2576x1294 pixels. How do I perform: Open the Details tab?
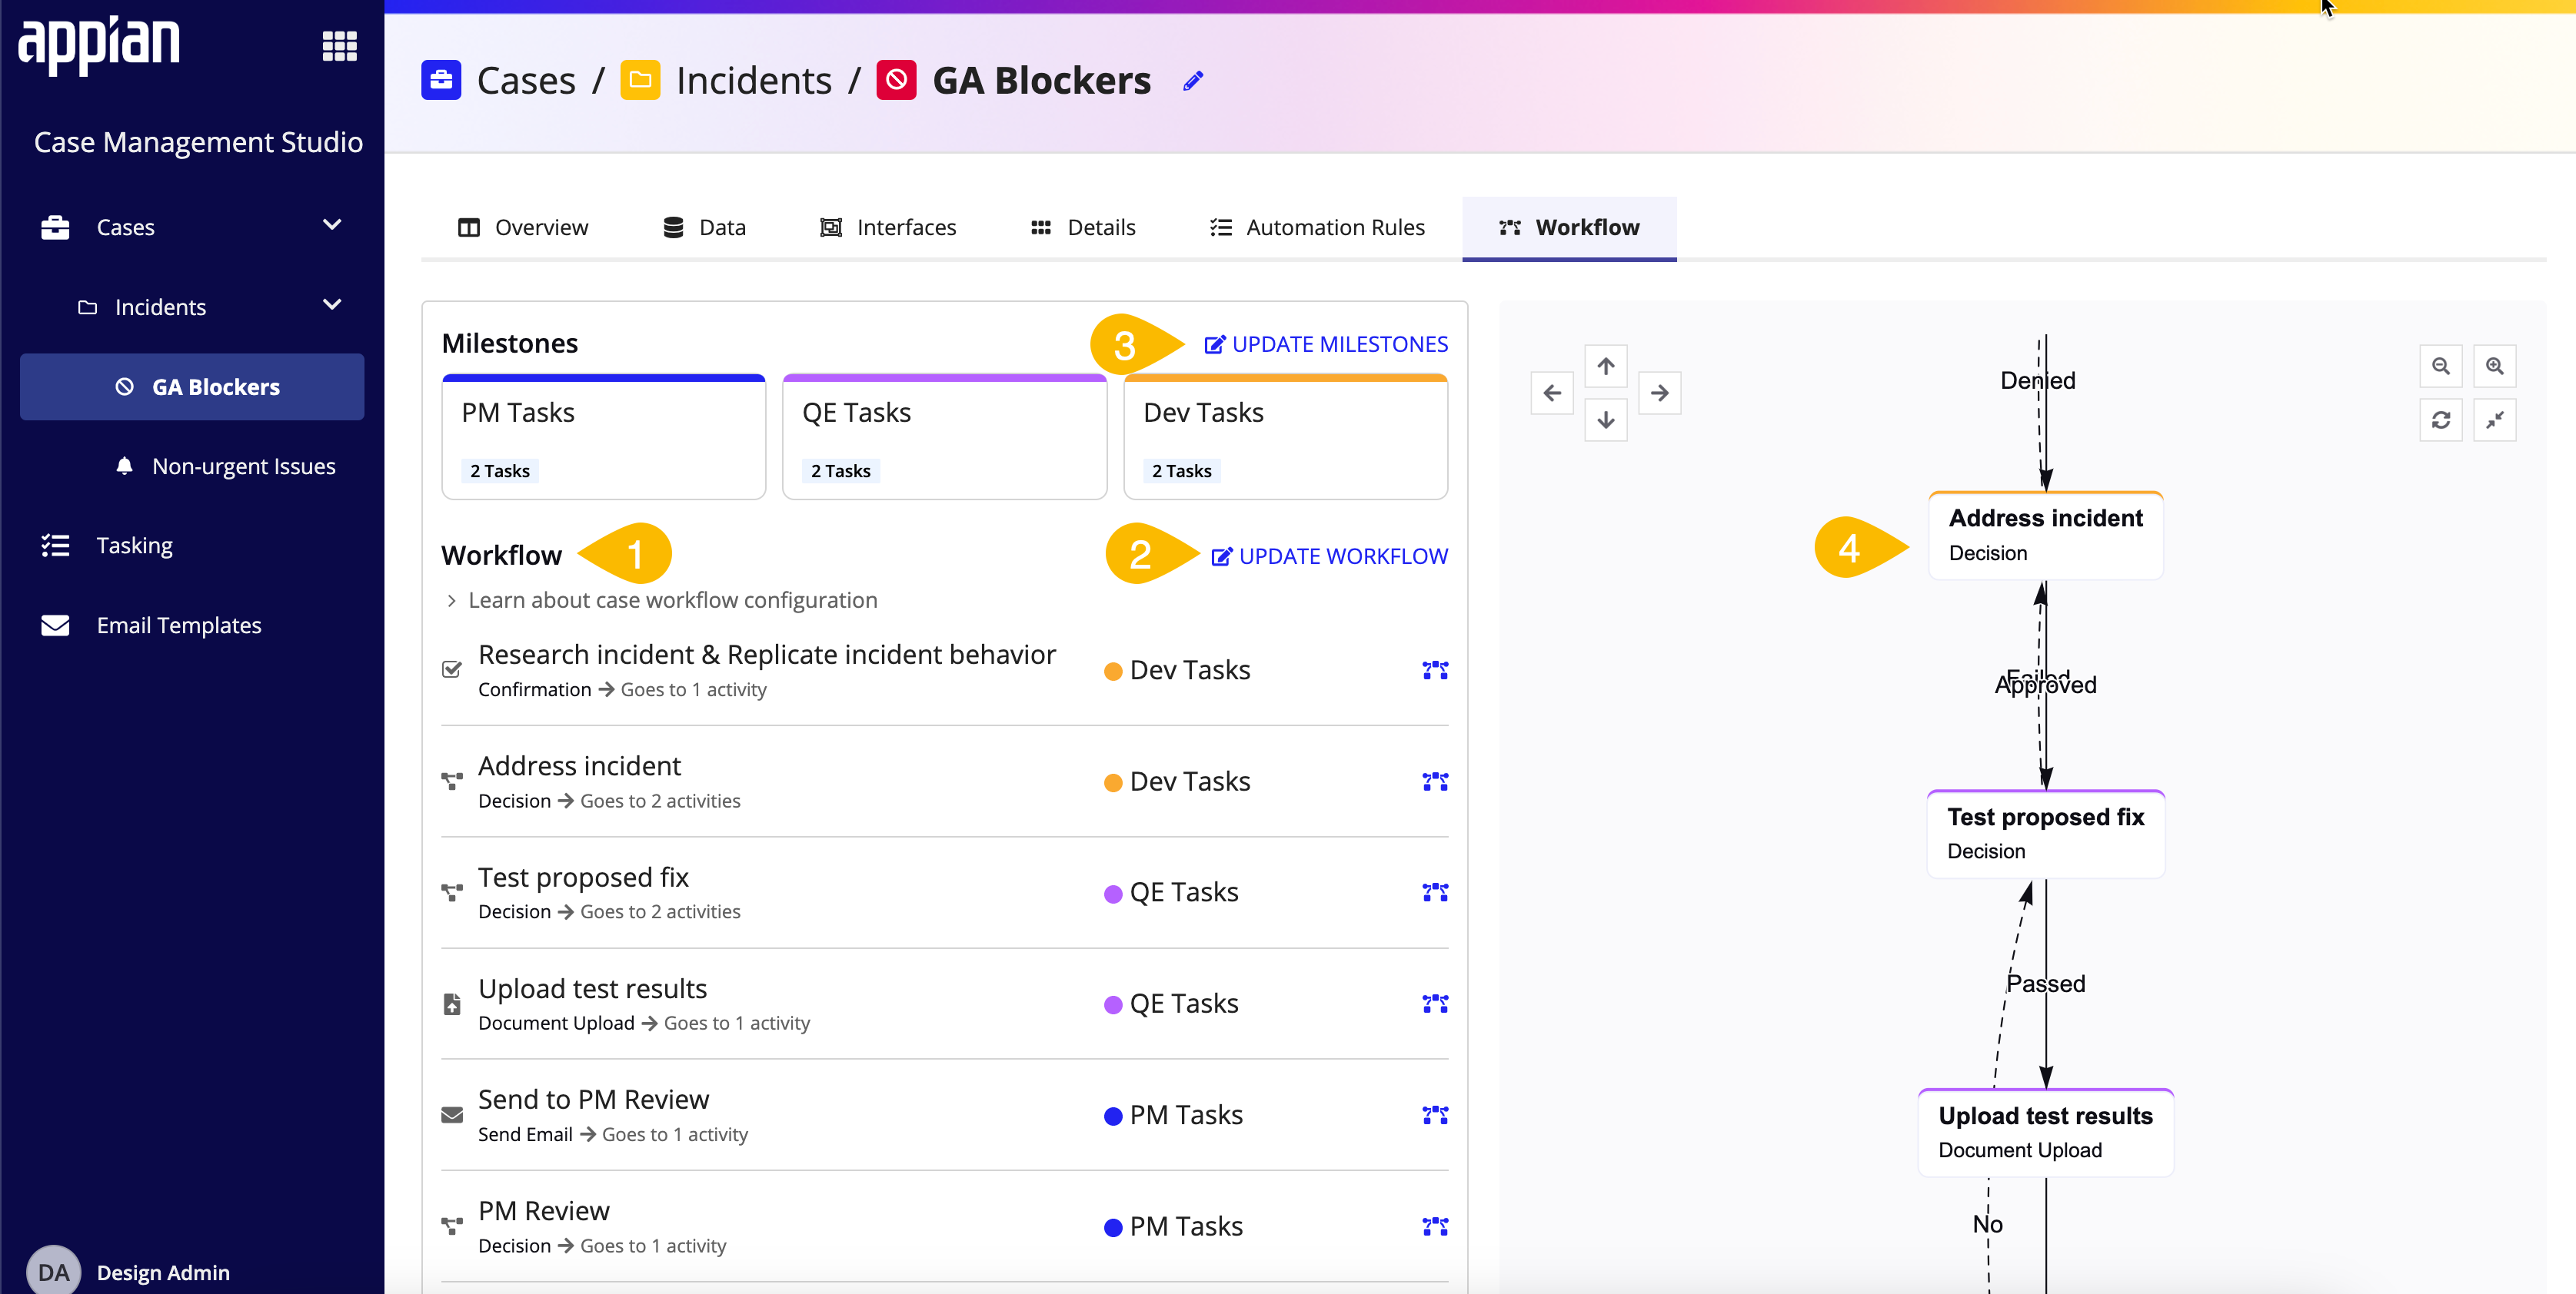point(1083,227)
